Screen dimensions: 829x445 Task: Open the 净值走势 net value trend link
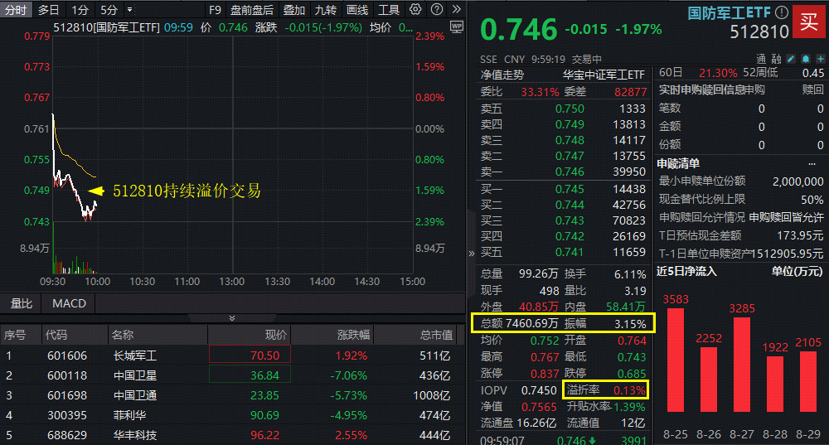[502, 75]
